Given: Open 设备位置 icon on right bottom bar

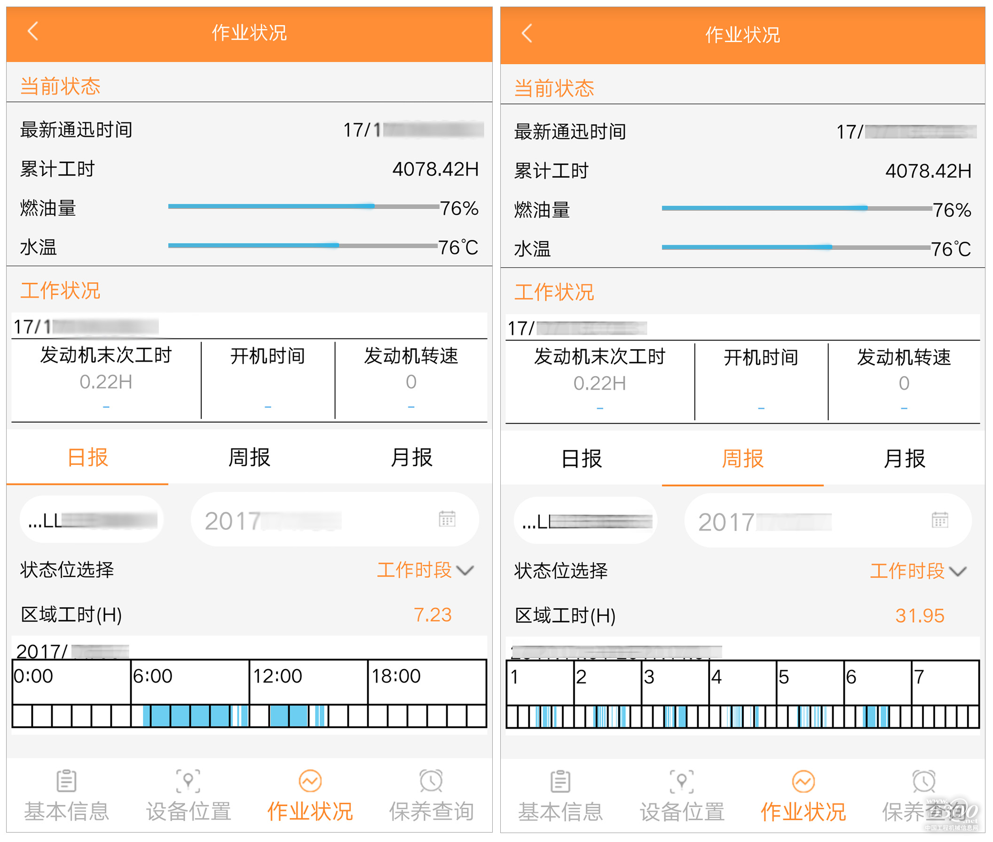Looking at the screenshot, I should (682, 782).
